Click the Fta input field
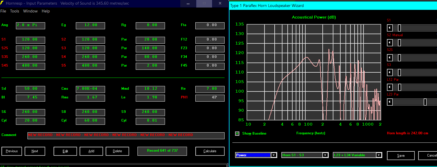 [x=210, y=25]
